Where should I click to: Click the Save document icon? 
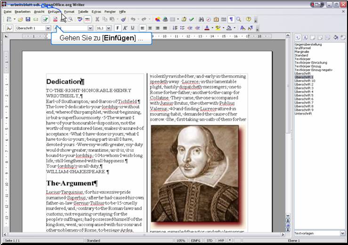pyautogui.click(x=28, y=19)
